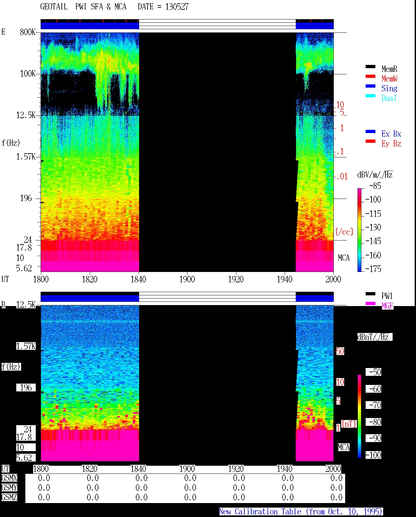Click the dBnT/√Hz color scale bar
The height and width of the screenshot is (517, 416).
(359, 416)
